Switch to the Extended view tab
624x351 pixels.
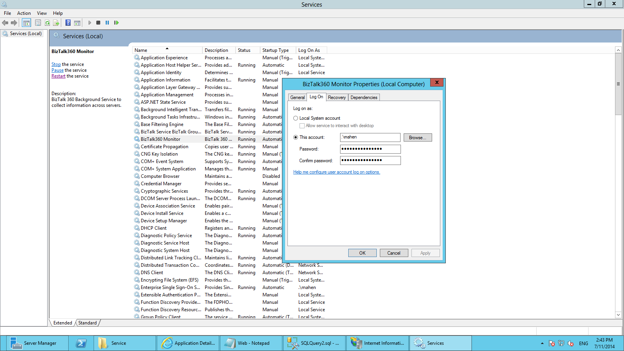[x=62, y=323]
